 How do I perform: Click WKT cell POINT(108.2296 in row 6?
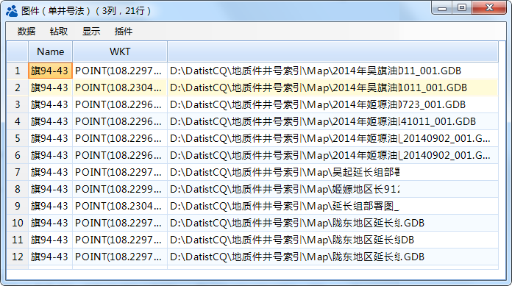[x=120, y=155]
